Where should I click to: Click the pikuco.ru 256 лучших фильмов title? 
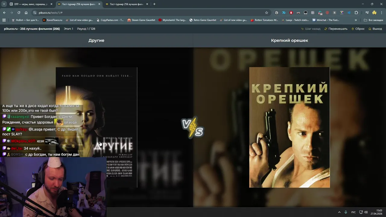[x=32, y=29]
